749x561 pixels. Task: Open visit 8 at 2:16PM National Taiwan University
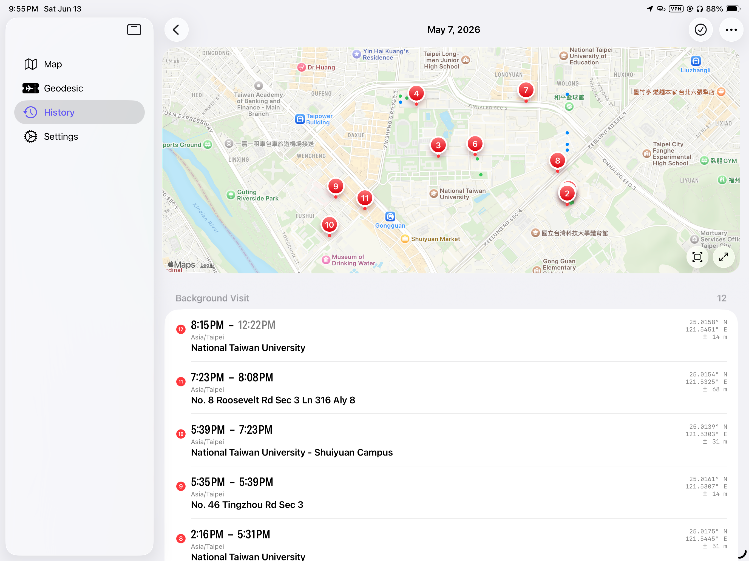(x=451, y=540)
